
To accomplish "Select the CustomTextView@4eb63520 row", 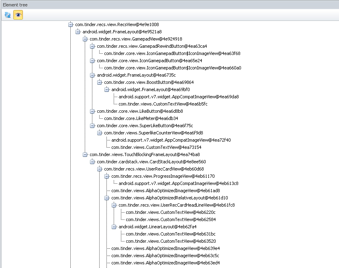I will (171, 241).
